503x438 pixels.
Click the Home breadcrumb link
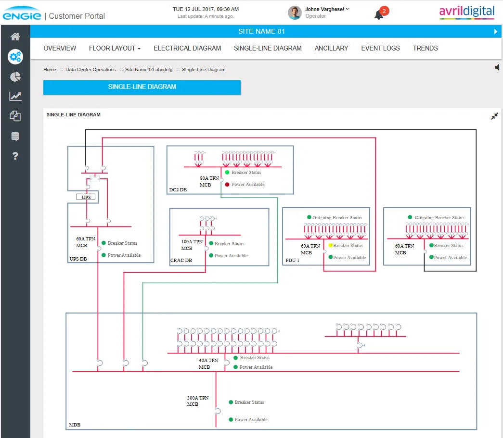pos(50,70)
